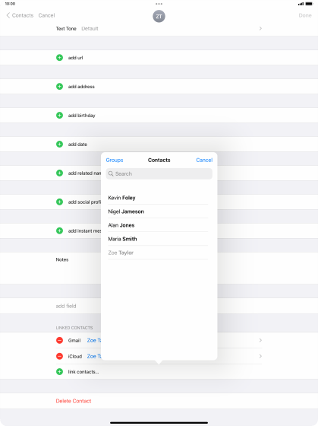Viewport: 318px width, 426px height.
Task: Tap the green plus beside add url
Action: (x=59, y=58)
